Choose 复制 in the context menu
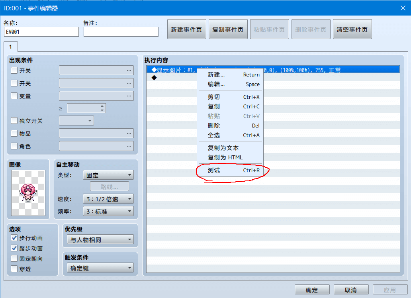 [x=230, y=106]
